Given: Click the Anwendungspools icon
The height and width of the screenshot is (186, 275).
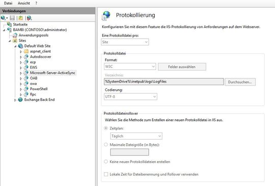Looking at the screenshot, I should (15, 35).
